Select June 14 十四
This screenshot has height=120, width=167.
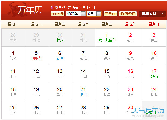pos(83,74)
